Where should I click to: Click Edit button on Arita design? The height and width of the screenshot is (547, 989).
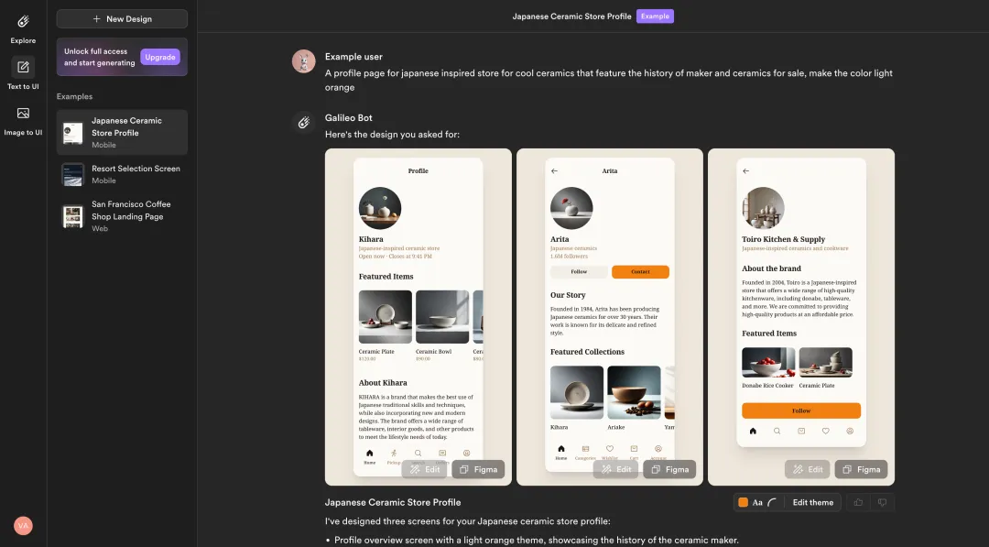tap(615, 469)
